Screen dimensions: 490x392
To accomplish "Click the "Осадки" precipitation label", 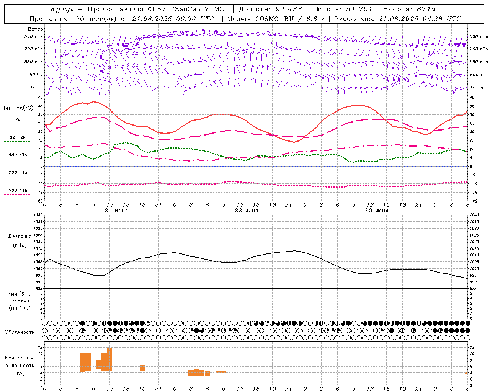I will (x=20, y=301).
